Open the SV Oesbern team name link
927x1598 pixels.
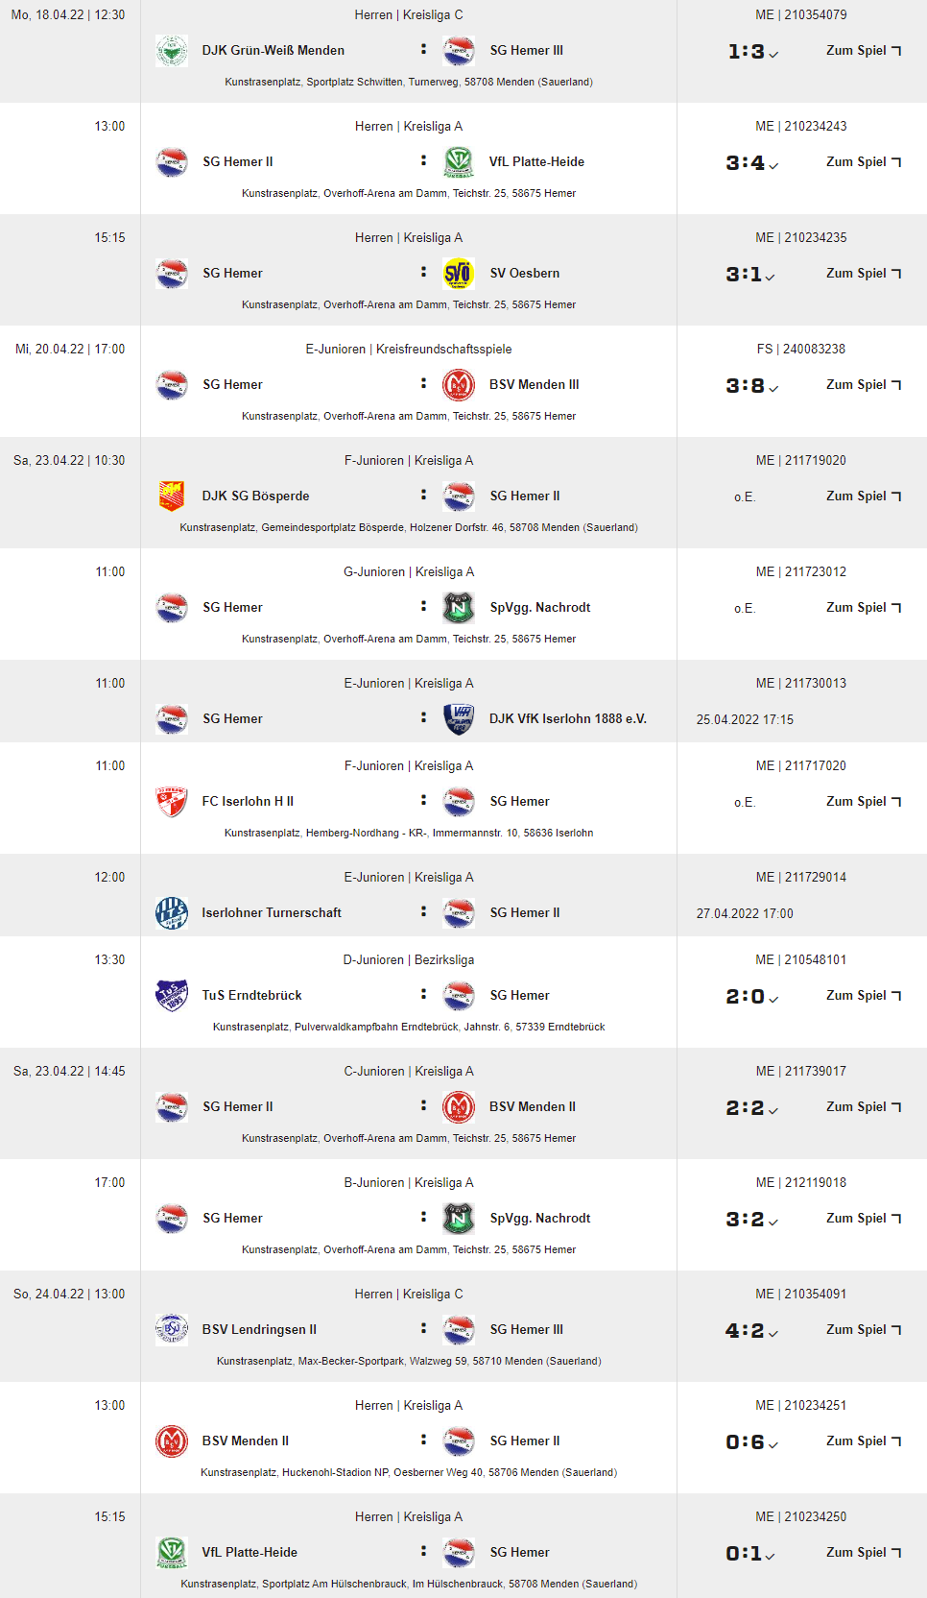[x=524, y=274]
